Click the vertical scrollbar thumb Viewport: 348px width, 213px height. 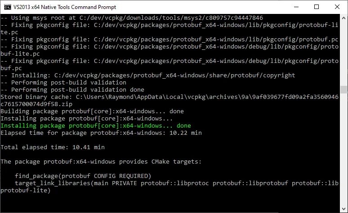tap(344, 89)
